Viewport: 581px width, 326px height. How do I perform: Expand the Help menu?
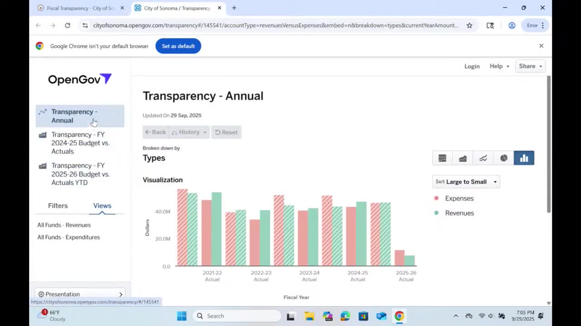499,66
